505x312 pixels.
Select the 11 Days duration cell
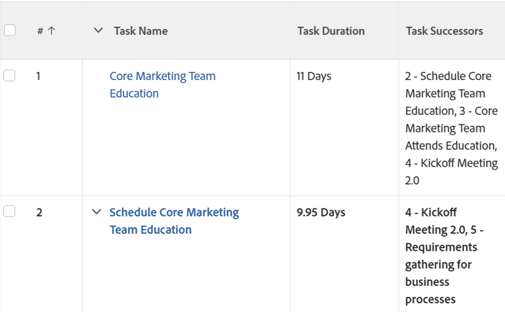pyautogui.click(x=314, y=76)
